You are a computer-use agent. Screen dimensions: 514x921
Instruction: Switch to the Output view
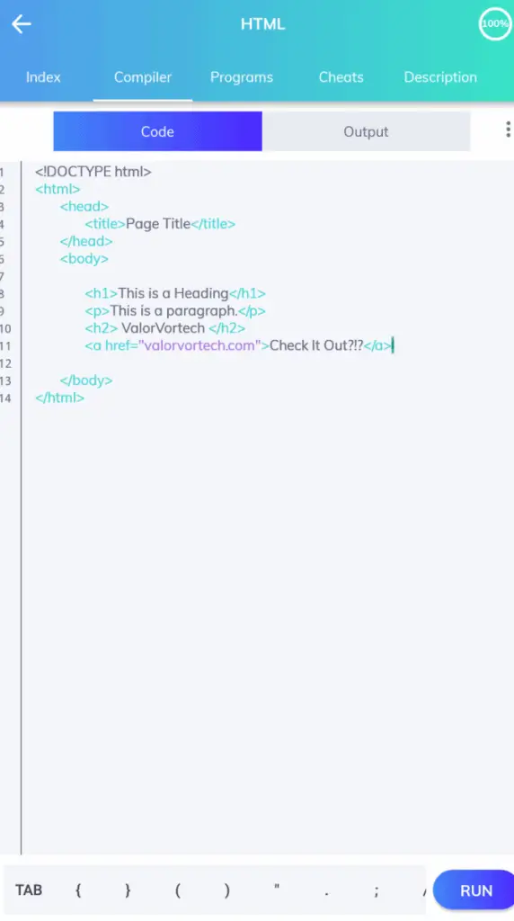(x=366, y=131)
